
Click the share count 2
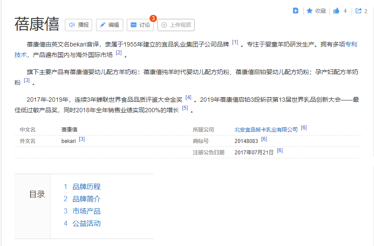tap(366, 11)
